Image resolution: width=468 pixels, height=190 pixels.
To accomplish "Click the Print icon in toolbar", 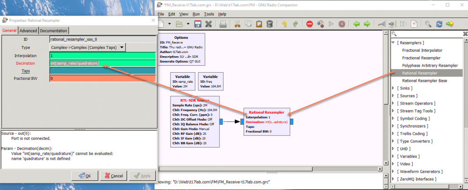I will pos(223,23).
